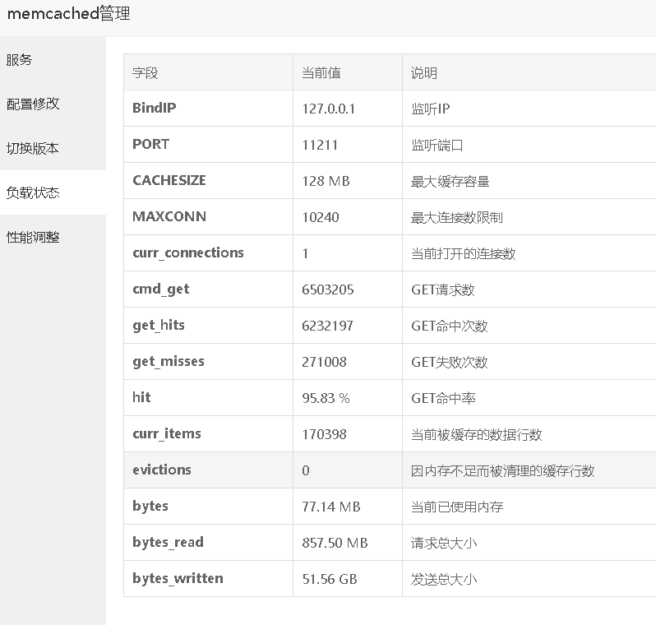Select the BindIP field name
This screenshot has height=625, width=656.
pyautogui.click(x=155, y=108)
